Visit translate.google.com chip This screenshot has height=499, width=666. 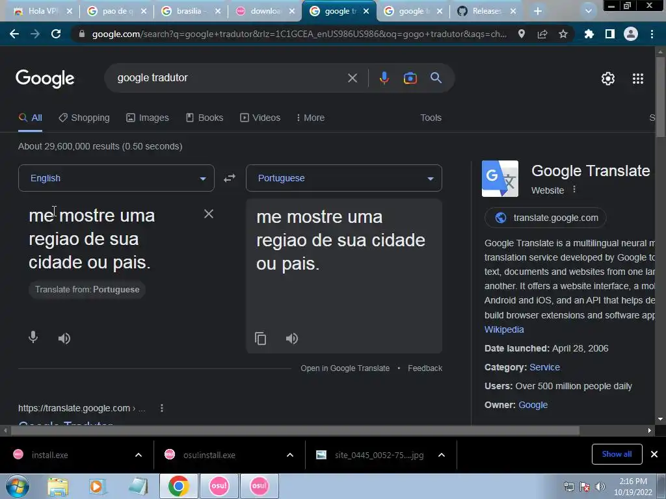546,218
